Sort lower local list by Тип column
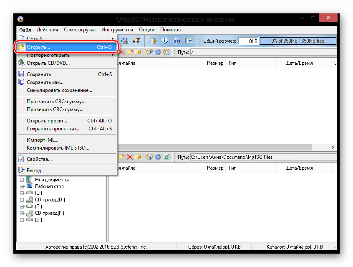This screenshot has width=353, height=267. (251, 168)
